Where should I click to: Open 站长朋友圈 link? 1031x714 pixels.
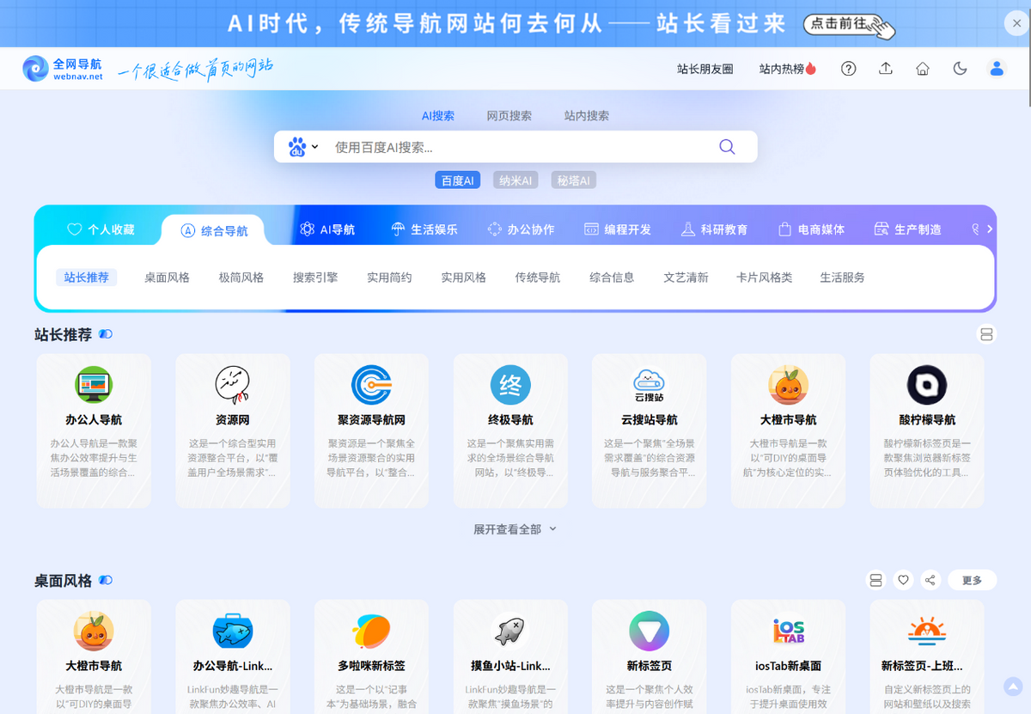(705, 69)
